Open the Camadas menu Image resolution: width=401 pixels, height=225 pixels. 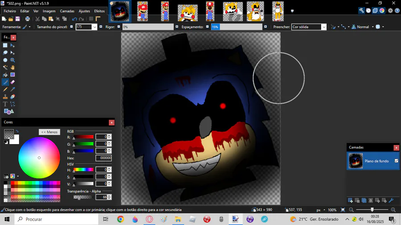pyautogui.click(x=67, y=11)
